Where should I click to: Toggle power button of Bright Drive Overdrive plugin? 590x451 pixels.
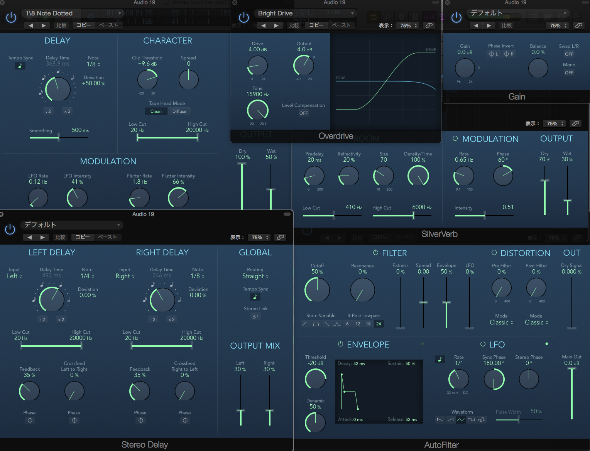point(244,17)
